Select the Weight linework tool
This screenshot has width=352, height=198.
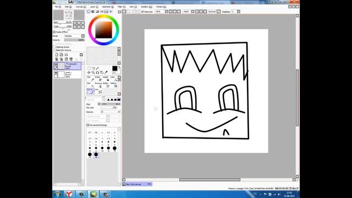(106, 79)
